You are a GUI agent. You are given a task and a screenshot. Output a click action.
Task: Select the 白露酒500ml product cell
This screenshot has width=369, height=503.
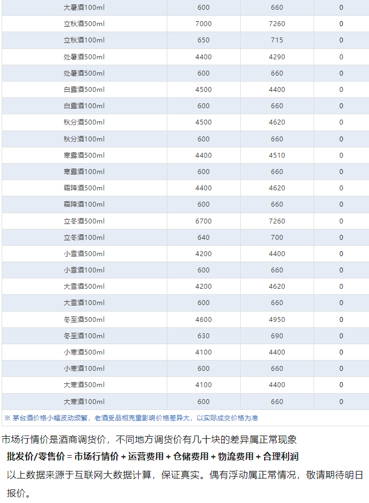[x=84, y=90]
